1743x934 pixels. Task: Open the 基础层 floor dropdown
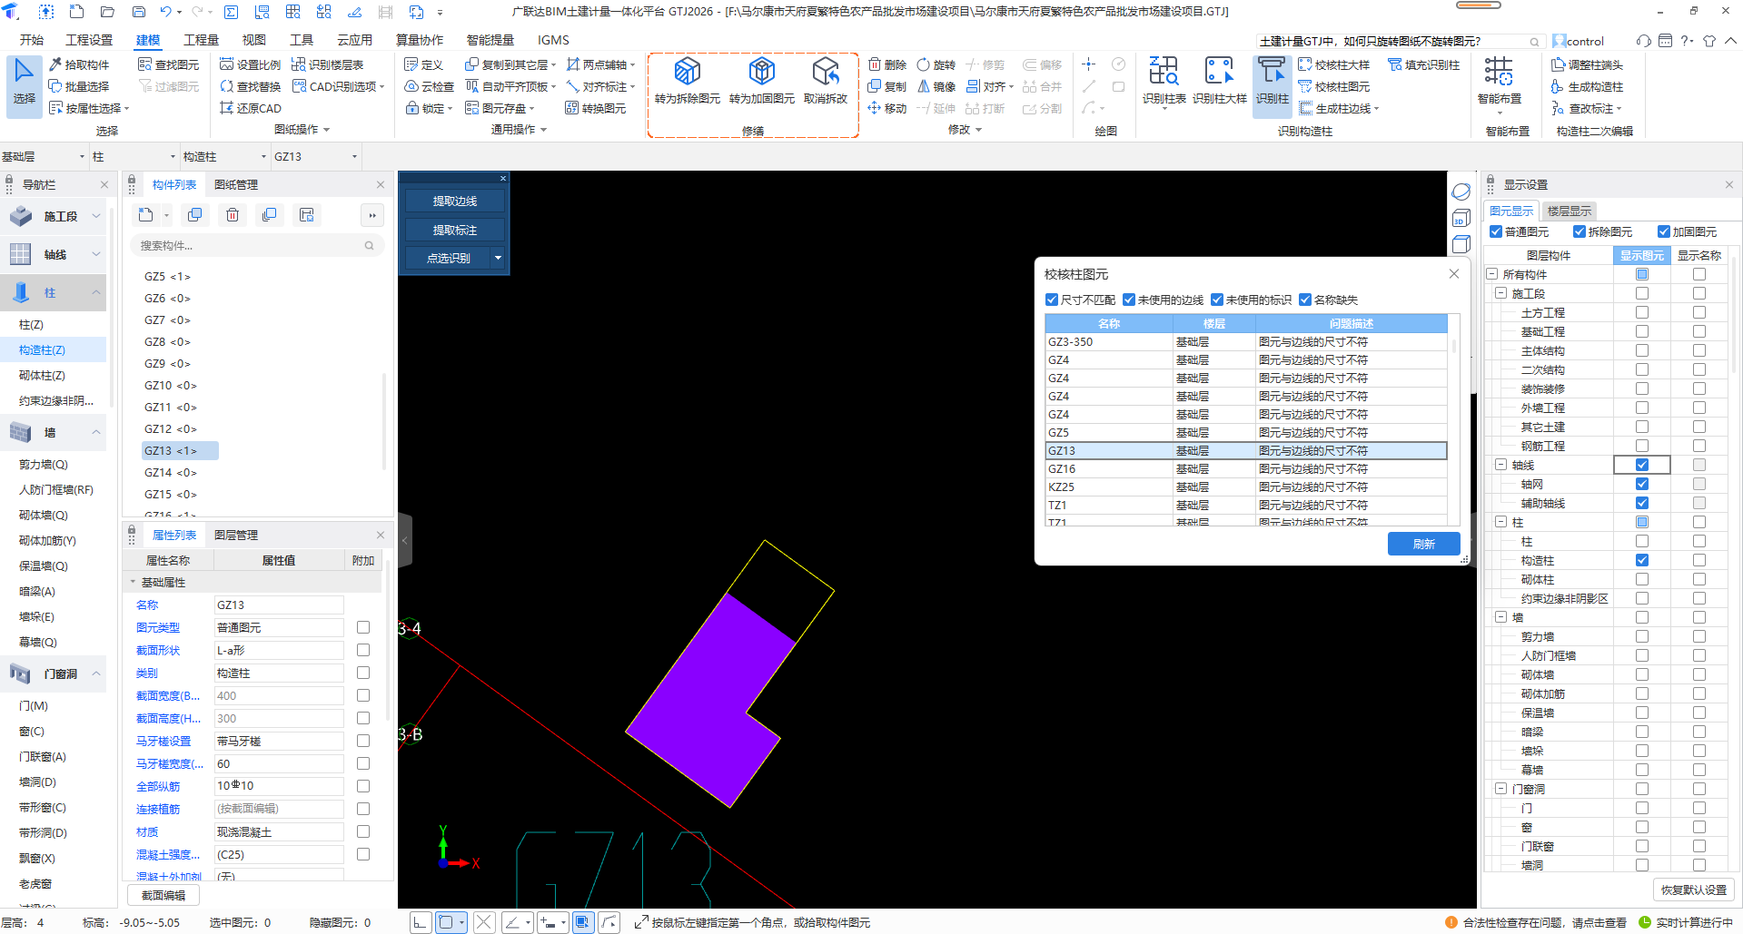44,156
